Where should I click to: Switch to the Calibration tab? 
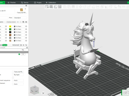(51, 3)
